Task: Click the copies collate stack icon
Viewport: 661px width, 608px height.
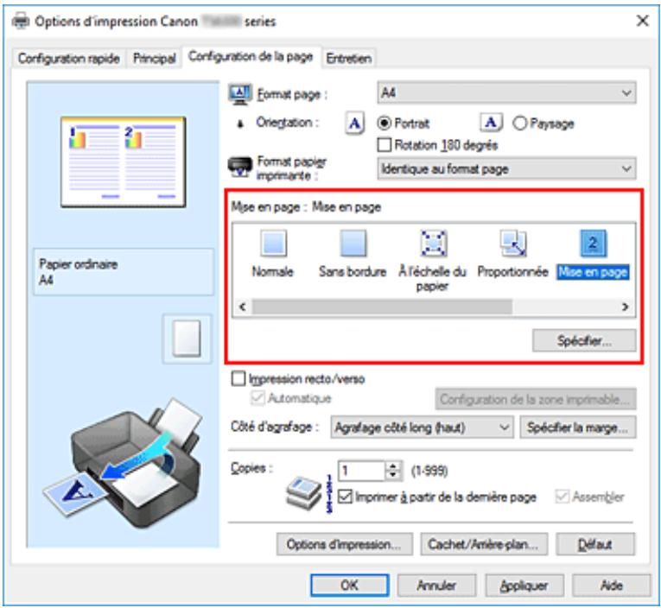Action: pyautogui.click(x=303, y=491)
